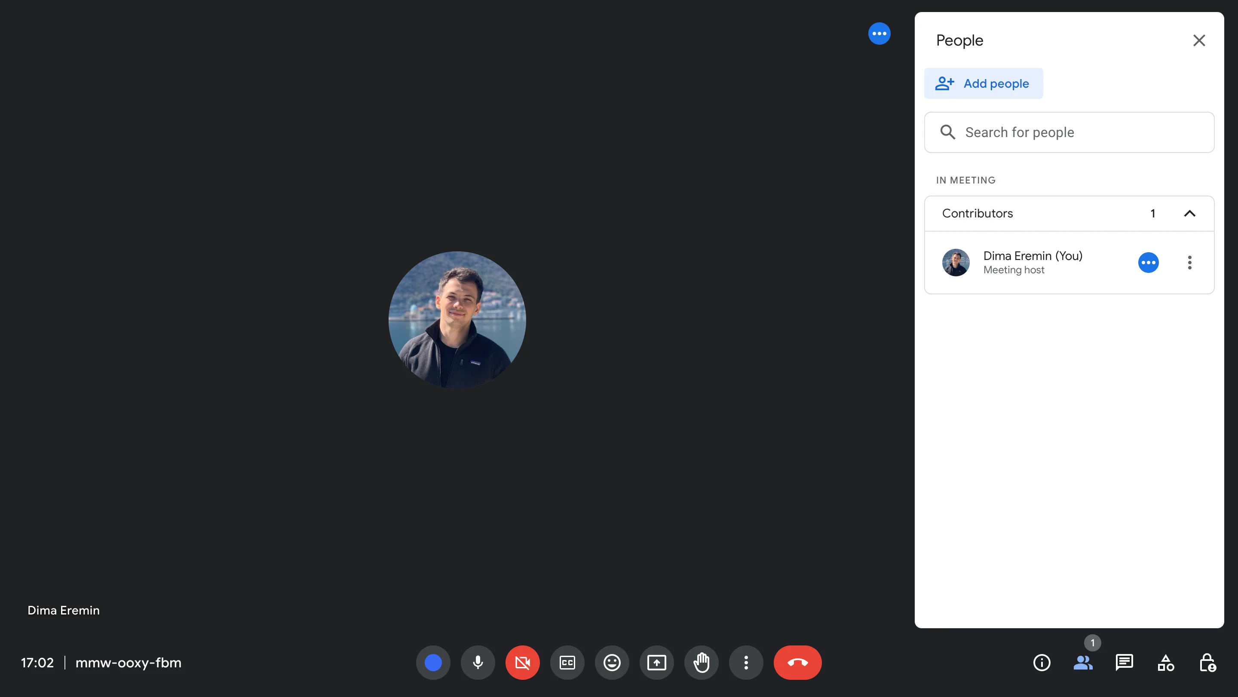Image resolution: width=1238 pixels, height=697 pixels.
Task: Click the People panel tab
Action: pos(1083,662)
